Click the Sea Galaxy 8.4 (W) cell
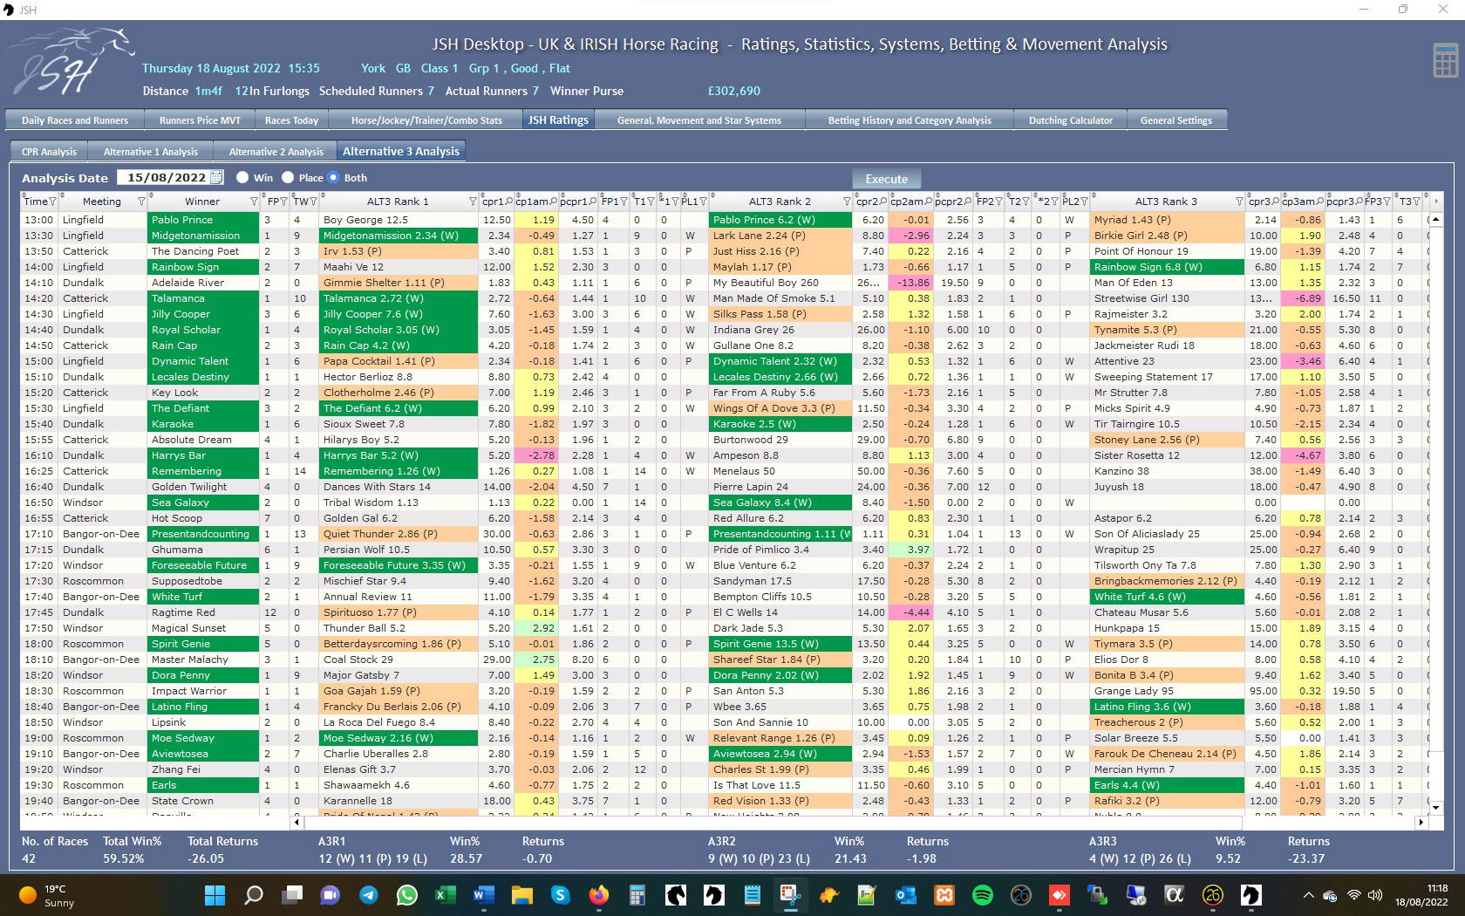The width and height of the screenshot is (1465, 916). pyautogui.click(x=780, y=502)
